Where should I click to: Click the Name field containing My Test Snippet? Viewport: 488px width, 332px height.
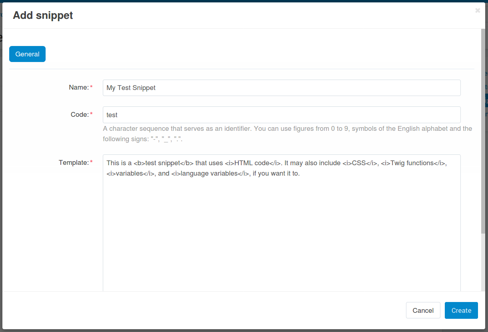[282, 88]
